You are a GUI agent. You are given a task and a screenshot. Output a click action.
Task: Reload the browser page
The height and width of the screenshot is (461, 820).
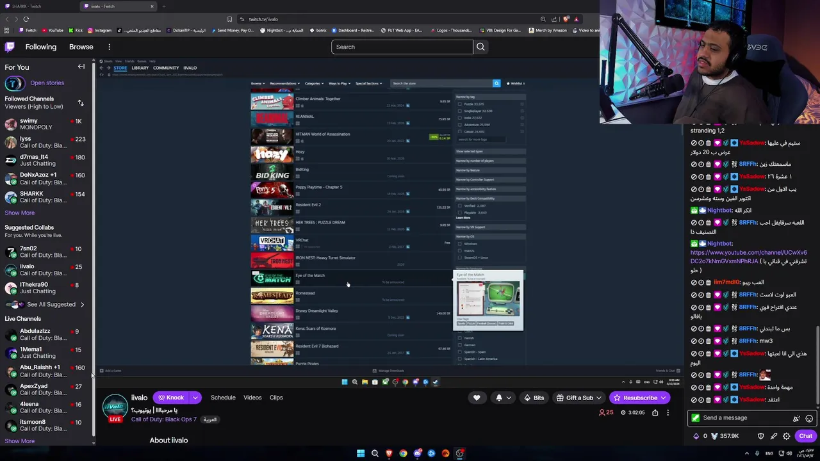pyautogui.click(x=26, y=19)
